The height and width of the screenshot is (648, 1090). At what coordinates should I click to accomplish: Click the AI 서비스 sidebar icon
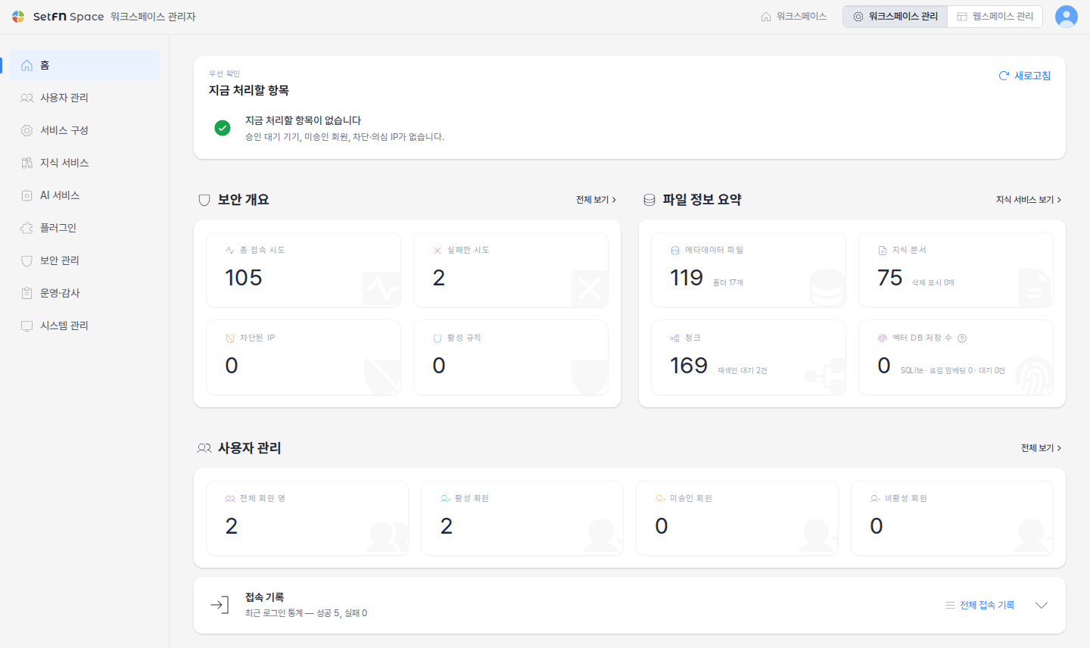pyautogui.click(x=26, y=195)
